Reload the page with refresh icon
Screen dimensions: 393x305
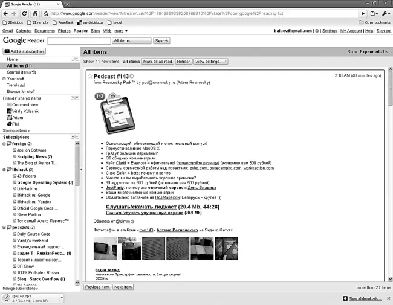pyautogui.click(x=24, y=13)
